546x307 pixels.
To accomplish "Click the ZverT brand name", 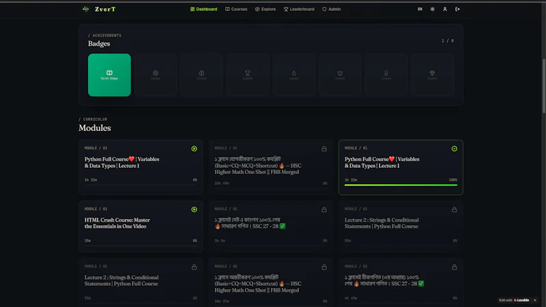I will [105, 10].
